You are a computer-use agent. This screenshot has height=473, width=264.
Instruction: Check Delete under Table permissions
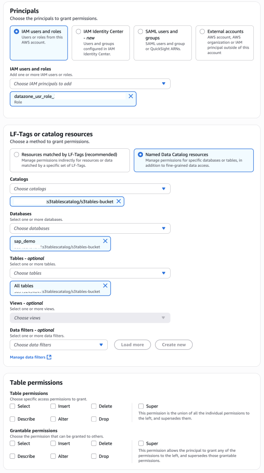click(x=94, y=406)
